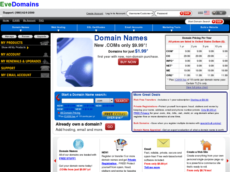The image size is (230, 172).
Task: Click the house icon beside My Renewals & Upgrades
Action: coord(46,61)
